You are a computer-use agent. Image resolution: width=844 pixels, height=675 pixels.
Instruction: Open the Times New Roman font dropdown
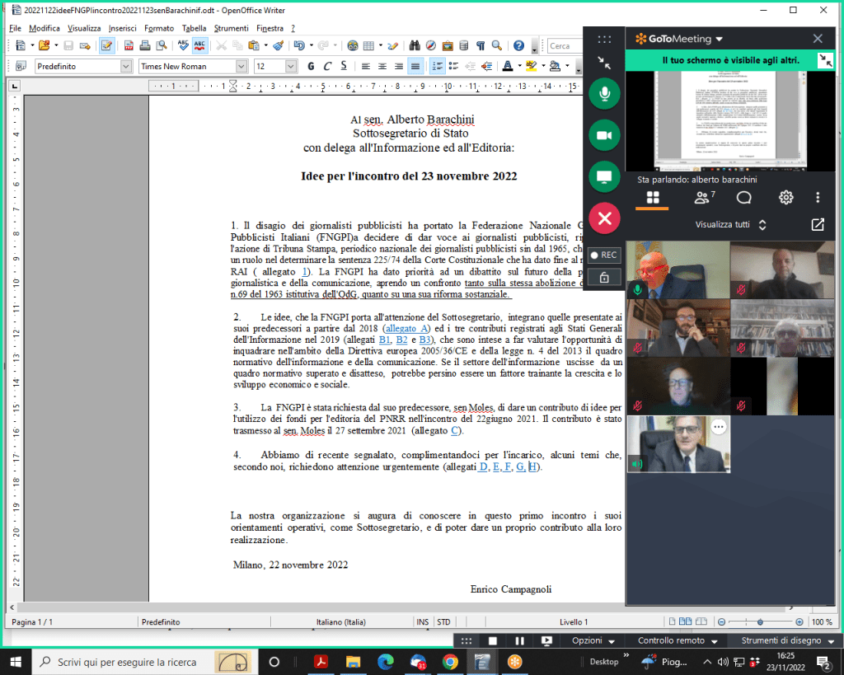(x=241, y=66)
